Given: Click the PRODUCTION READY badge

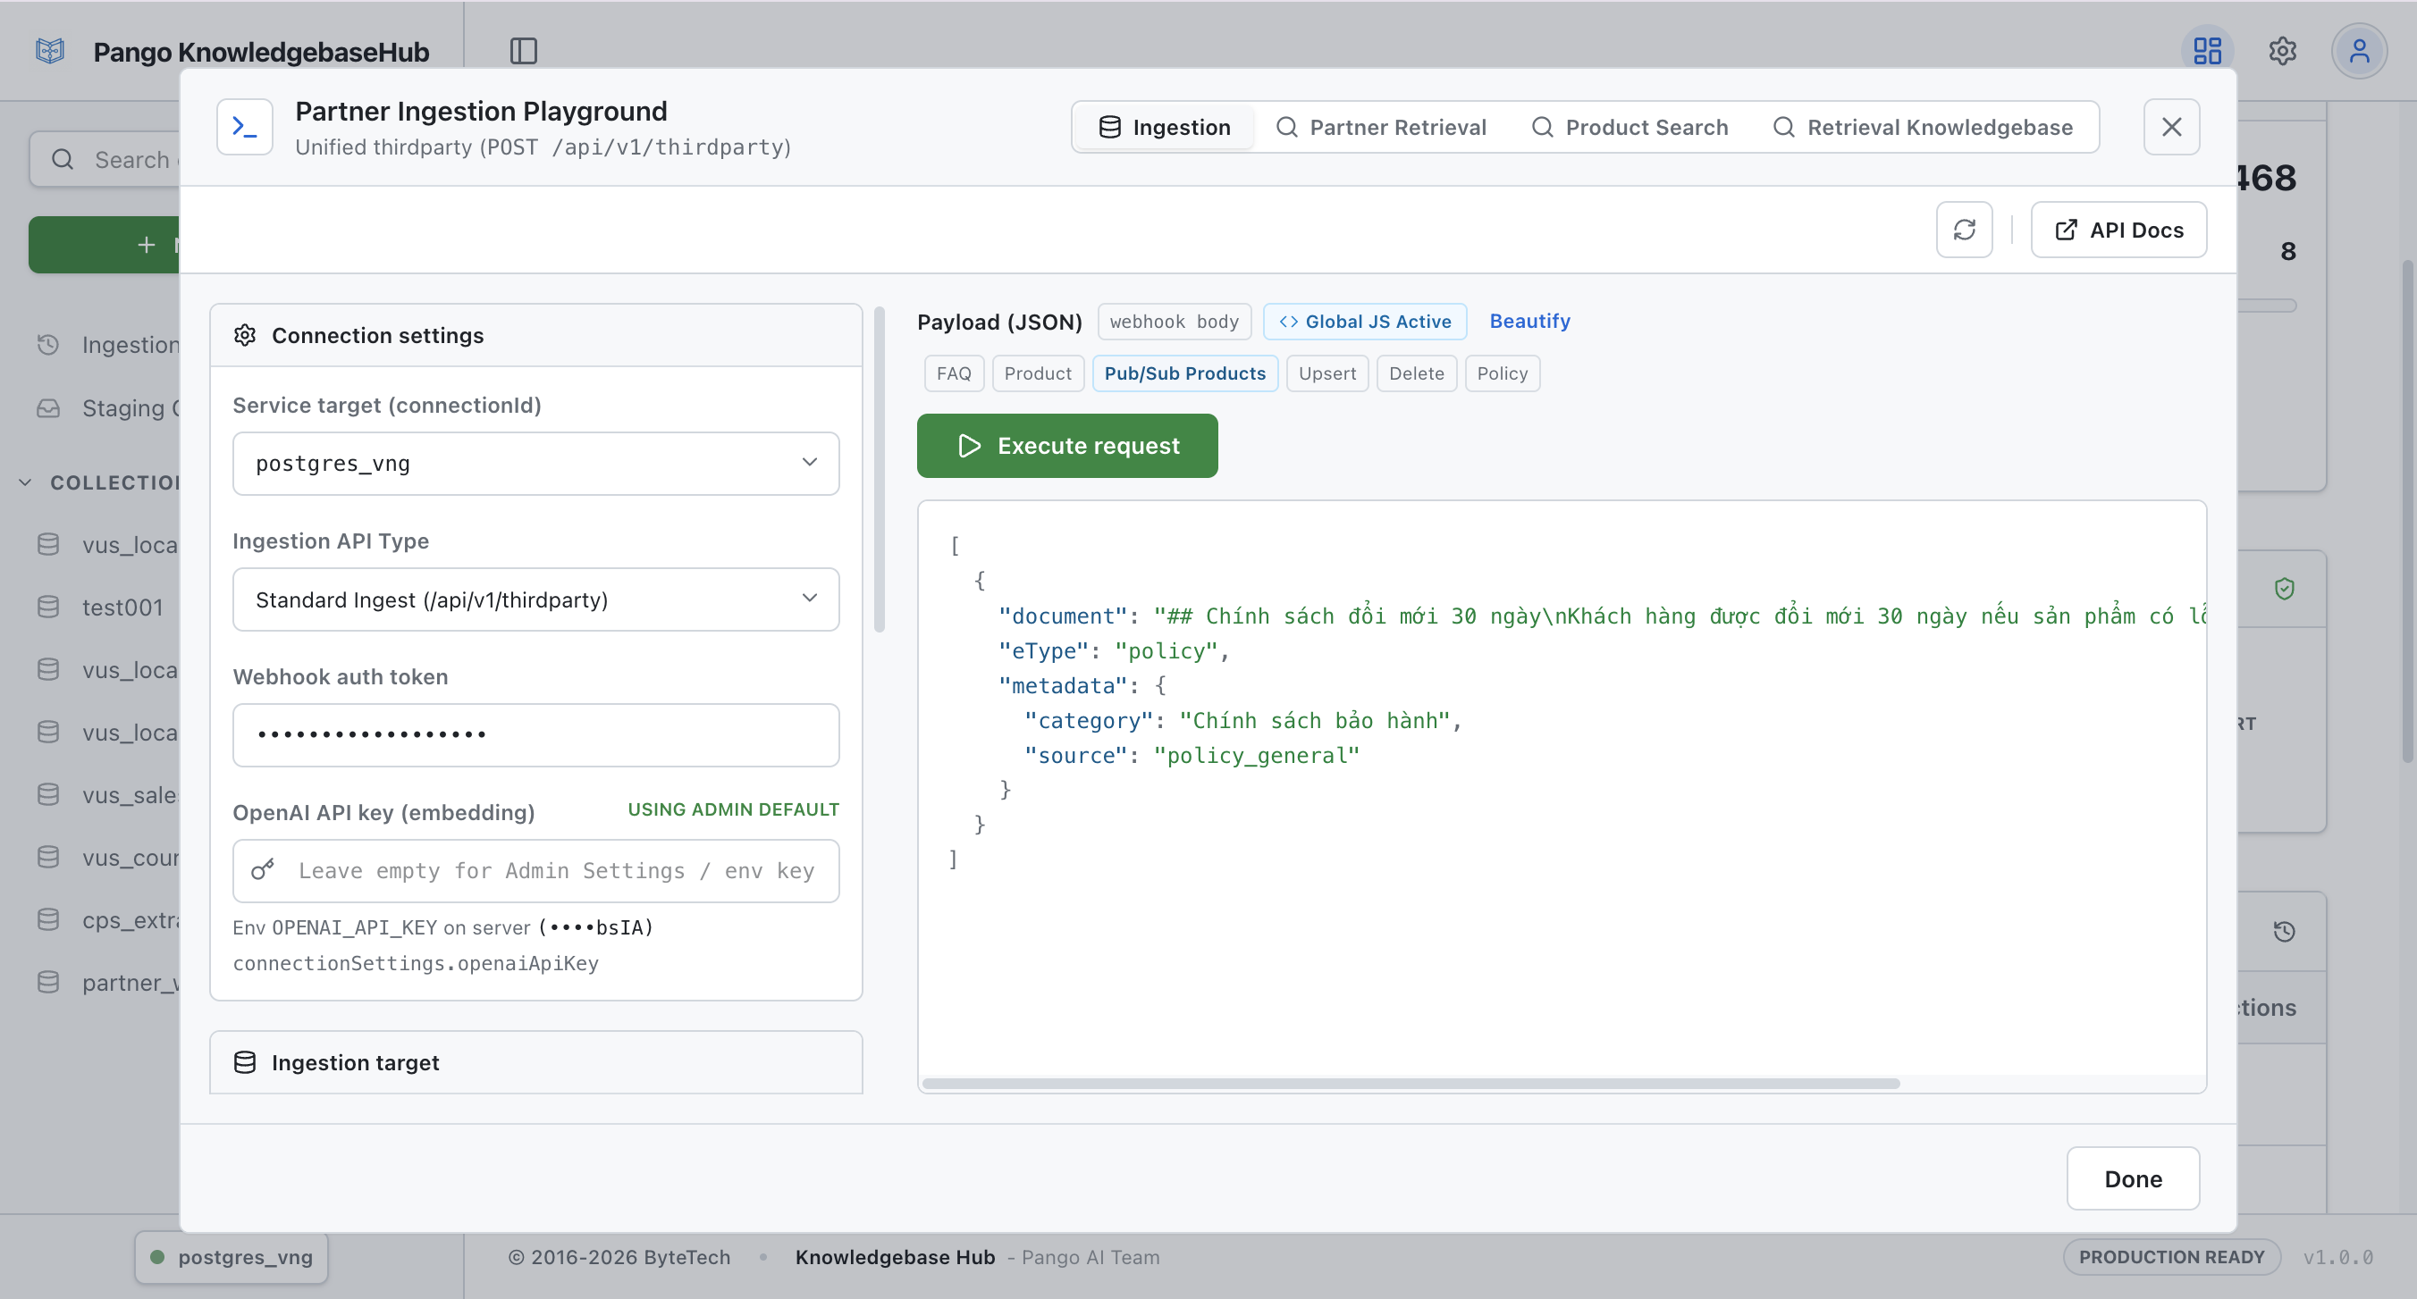Looking at the screenshot, I should pyautogui.click(x=2171, y=1257).
